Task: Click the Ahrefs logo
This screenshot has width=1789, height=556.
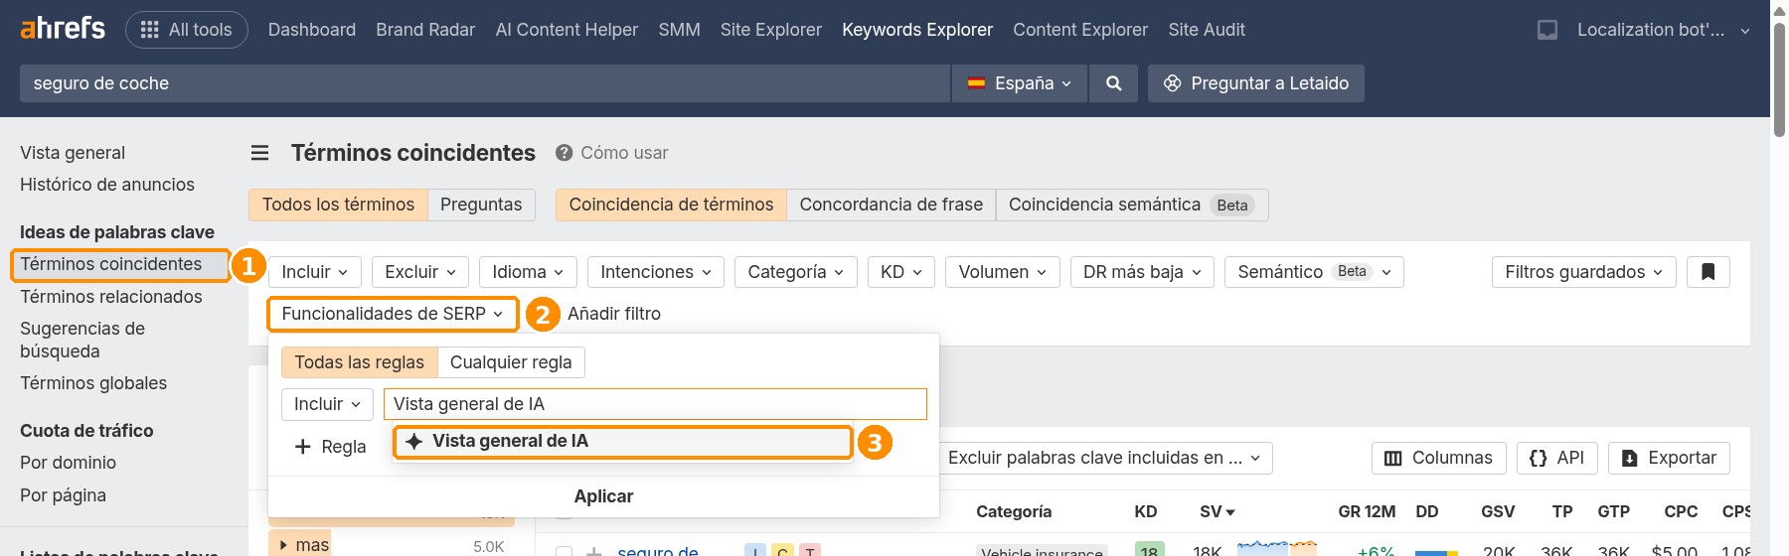Action: [63, 29]
